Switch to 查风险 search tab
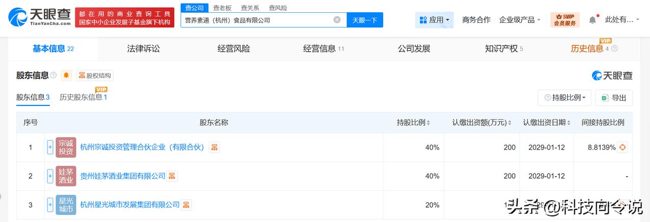Viewport: 650px width, 222px height. coord(278,8)
